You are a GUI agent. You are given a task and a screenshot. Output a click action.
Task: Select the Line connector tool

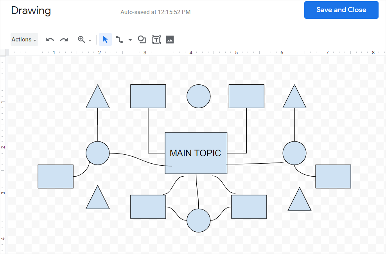(x=120, y=39)
